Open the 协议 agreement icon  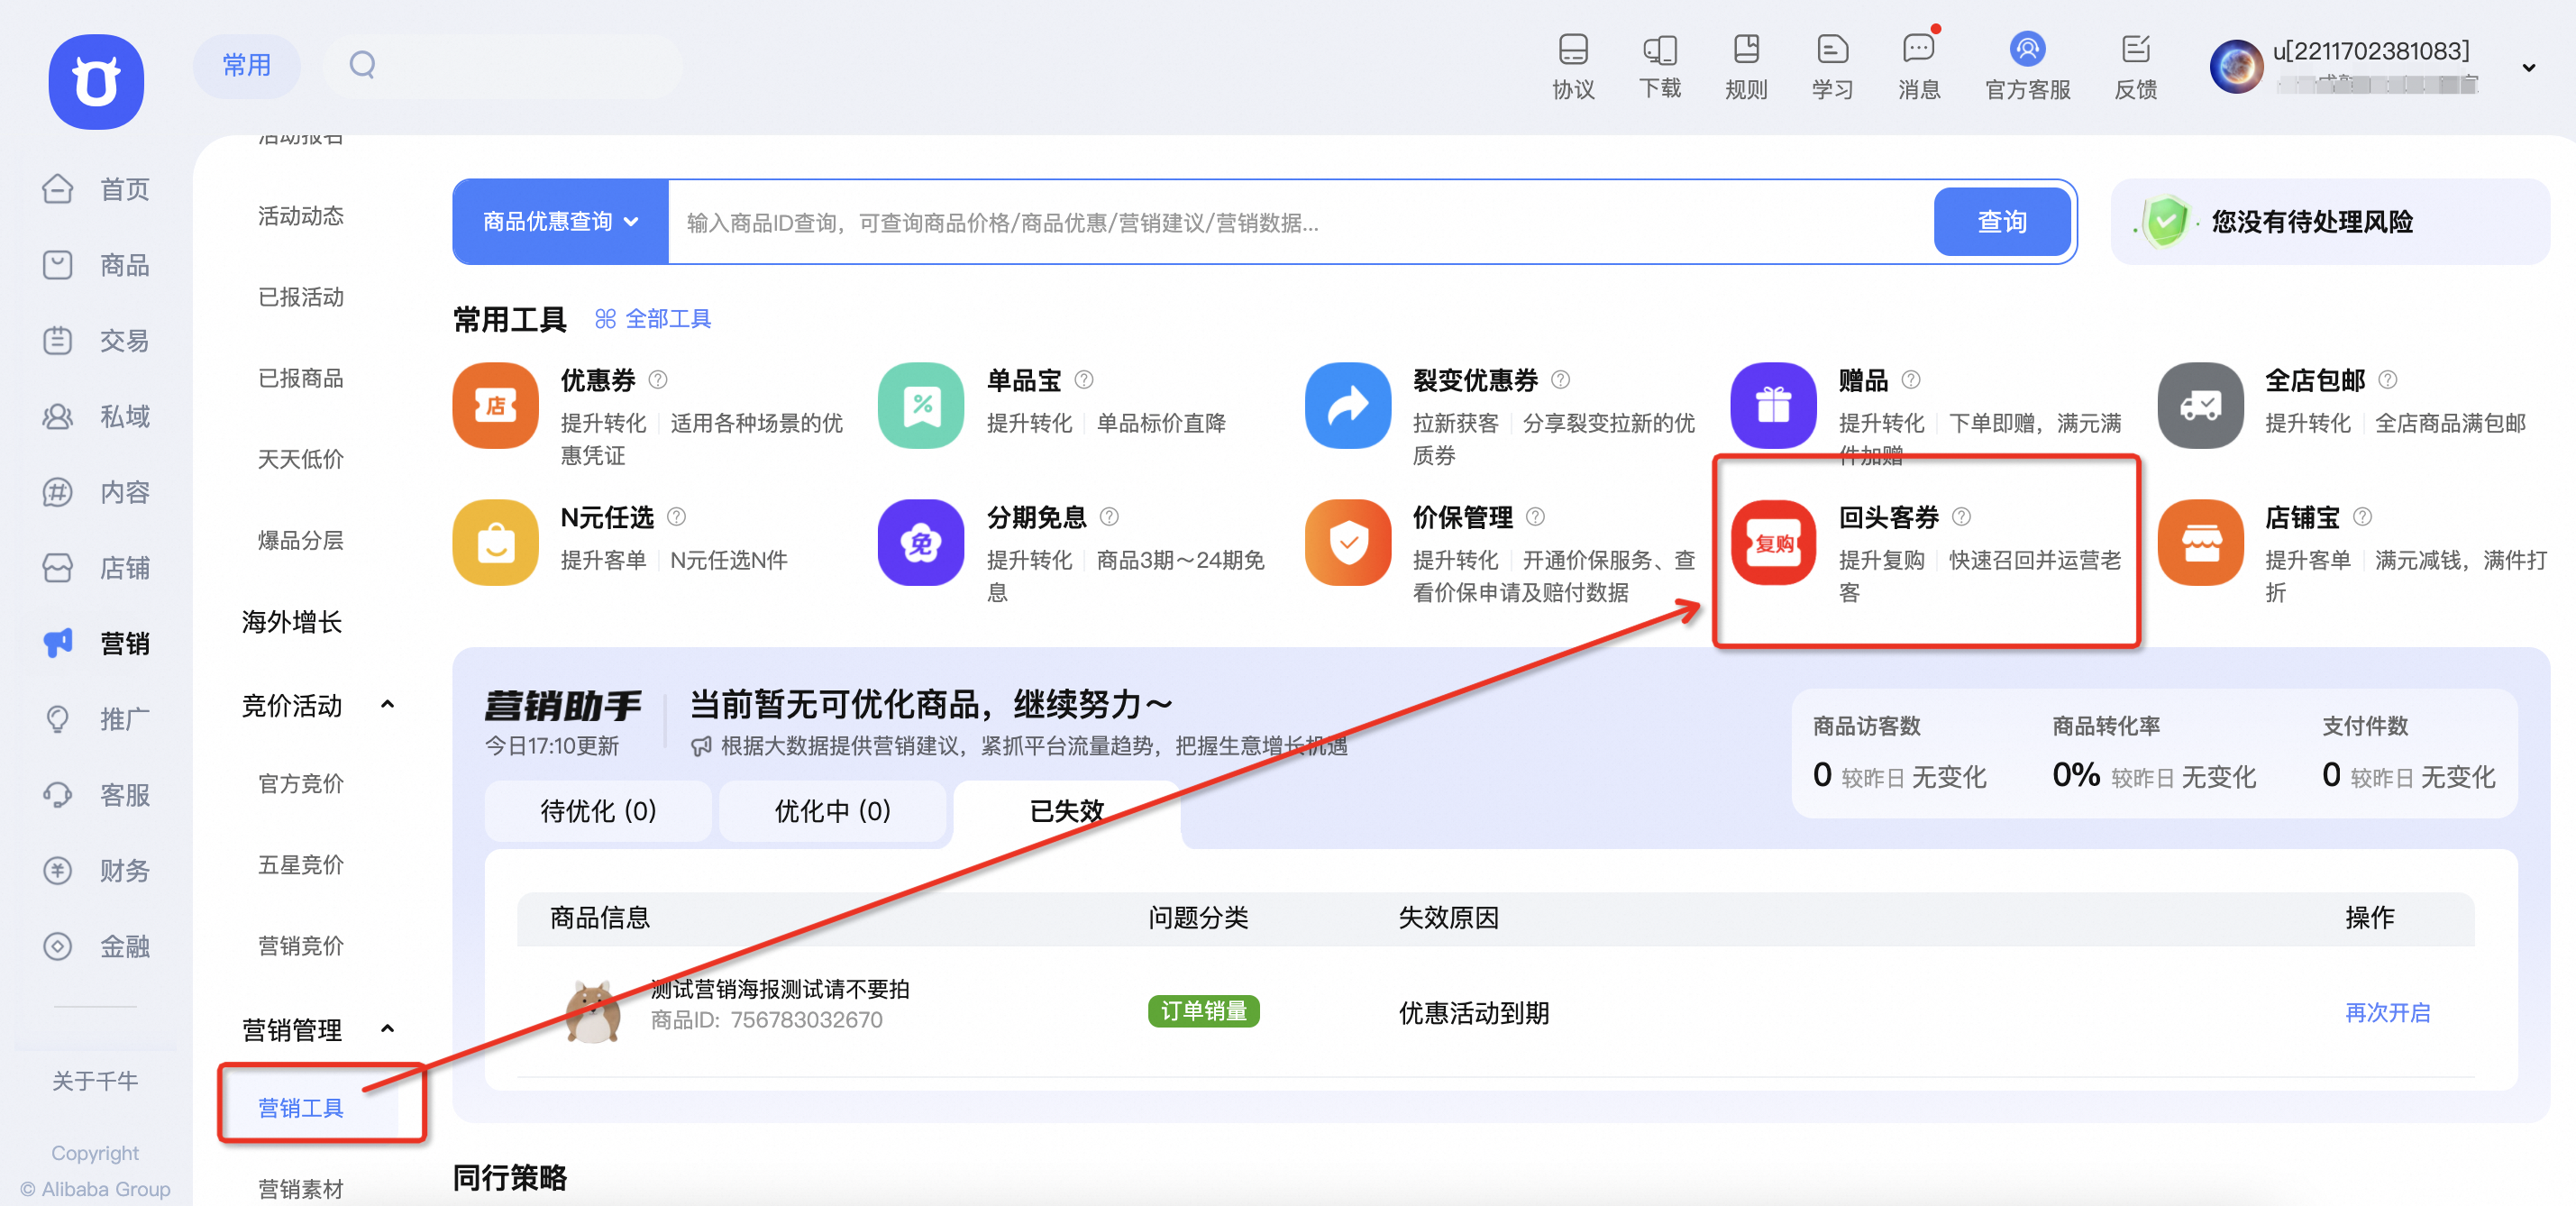pos(1573,49)
